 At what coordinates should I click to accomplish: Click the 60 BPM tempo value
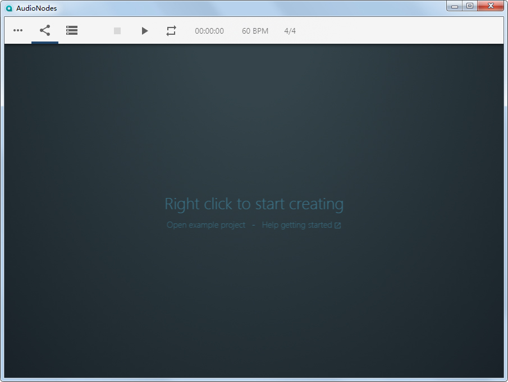(255, 31)
